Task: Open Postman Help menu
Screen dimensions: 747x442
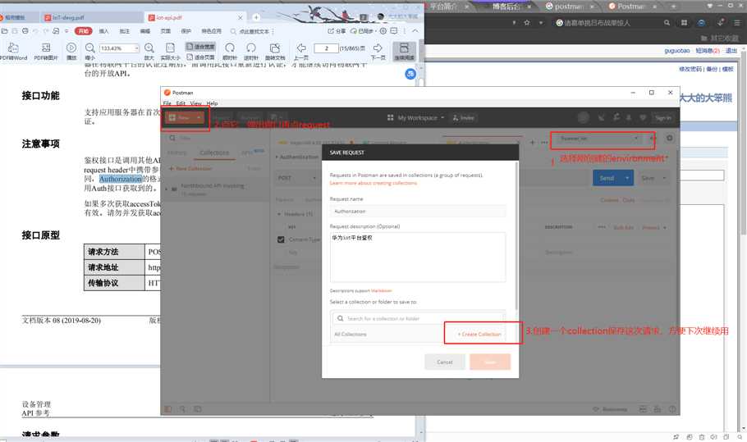Action: pos(212,103)
